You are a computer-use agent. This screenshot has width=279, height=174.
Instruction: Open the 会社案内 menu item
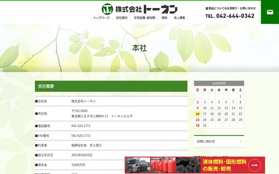[x=122, y=18]
